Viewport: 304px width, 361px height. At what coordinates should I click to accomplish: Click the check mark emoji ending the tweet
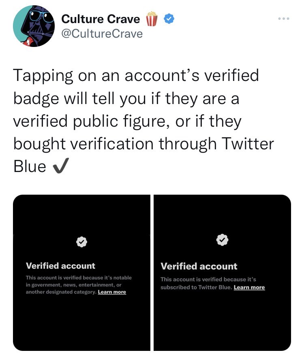coord(60,167)
